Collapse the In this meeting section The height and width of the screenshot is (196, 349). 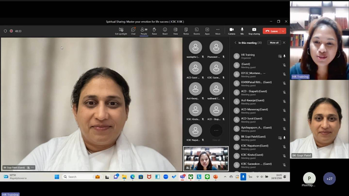pos(236,43)
